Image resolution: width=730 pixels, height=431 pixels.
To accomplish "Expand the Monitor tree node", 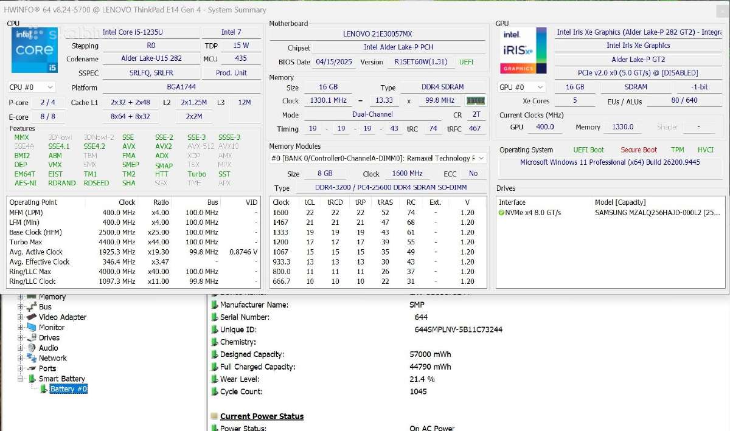I will pos(20,327).
